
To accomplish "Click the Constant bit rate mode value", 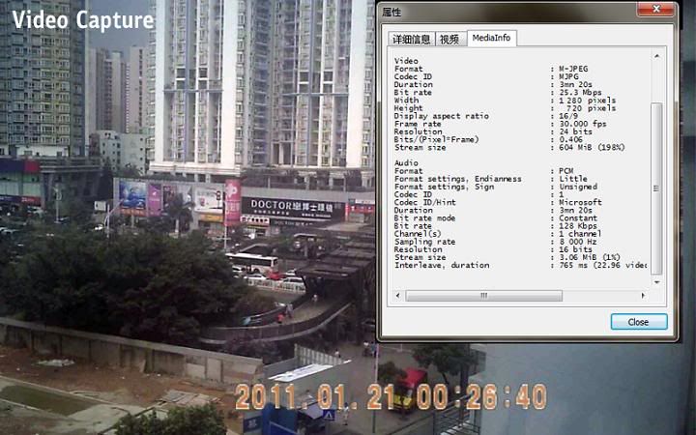I will click(578, 218).
